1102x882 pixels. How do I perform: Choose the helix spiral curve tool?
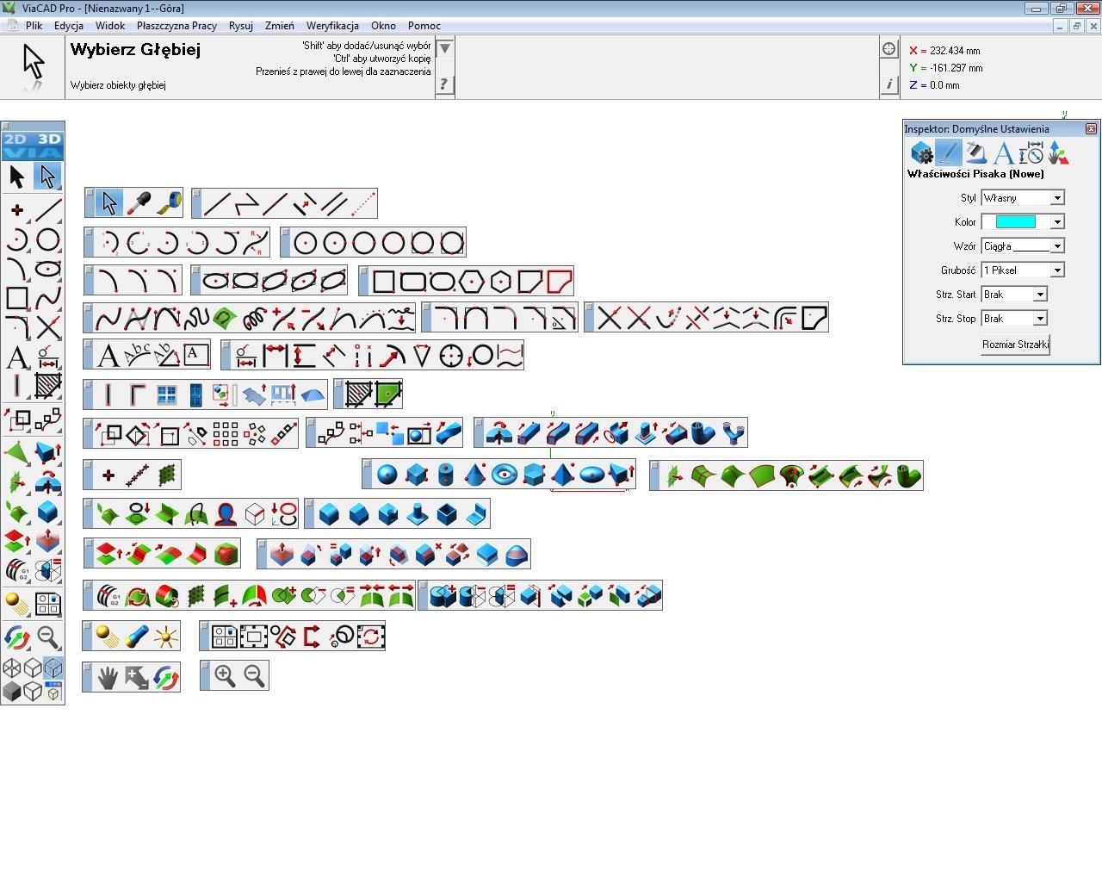[x=254, y=319]
